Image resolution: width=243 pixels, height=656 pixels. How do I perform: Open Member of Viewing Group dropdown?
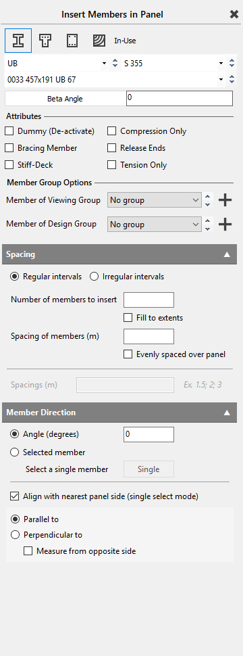[155, 200]
